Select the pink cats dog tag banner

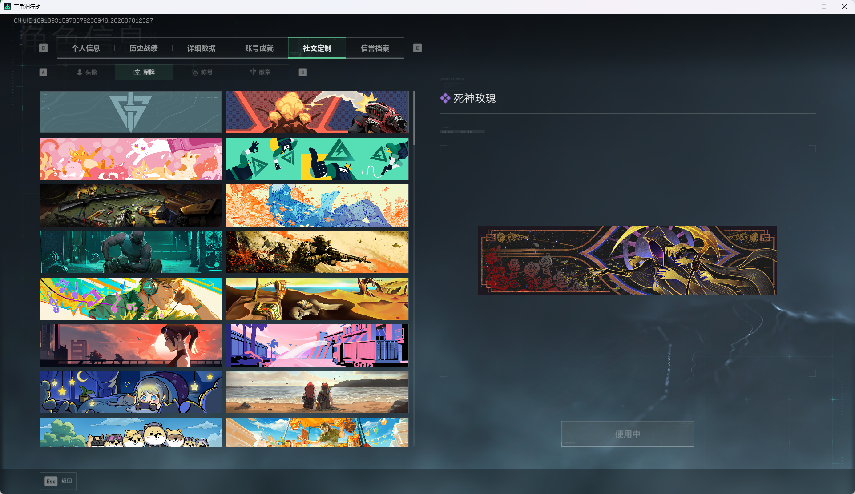click(x=130, y=159)
